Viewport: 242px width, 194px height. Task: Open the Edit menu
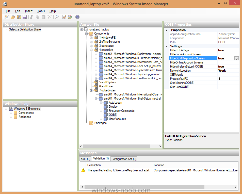click(x=18, y=11)
